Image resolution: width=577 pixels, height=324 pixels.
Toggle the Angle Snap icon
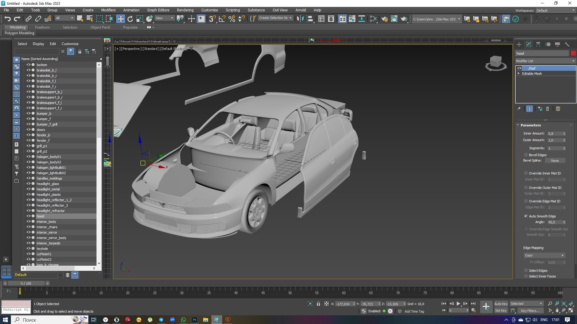pos(222,19)
